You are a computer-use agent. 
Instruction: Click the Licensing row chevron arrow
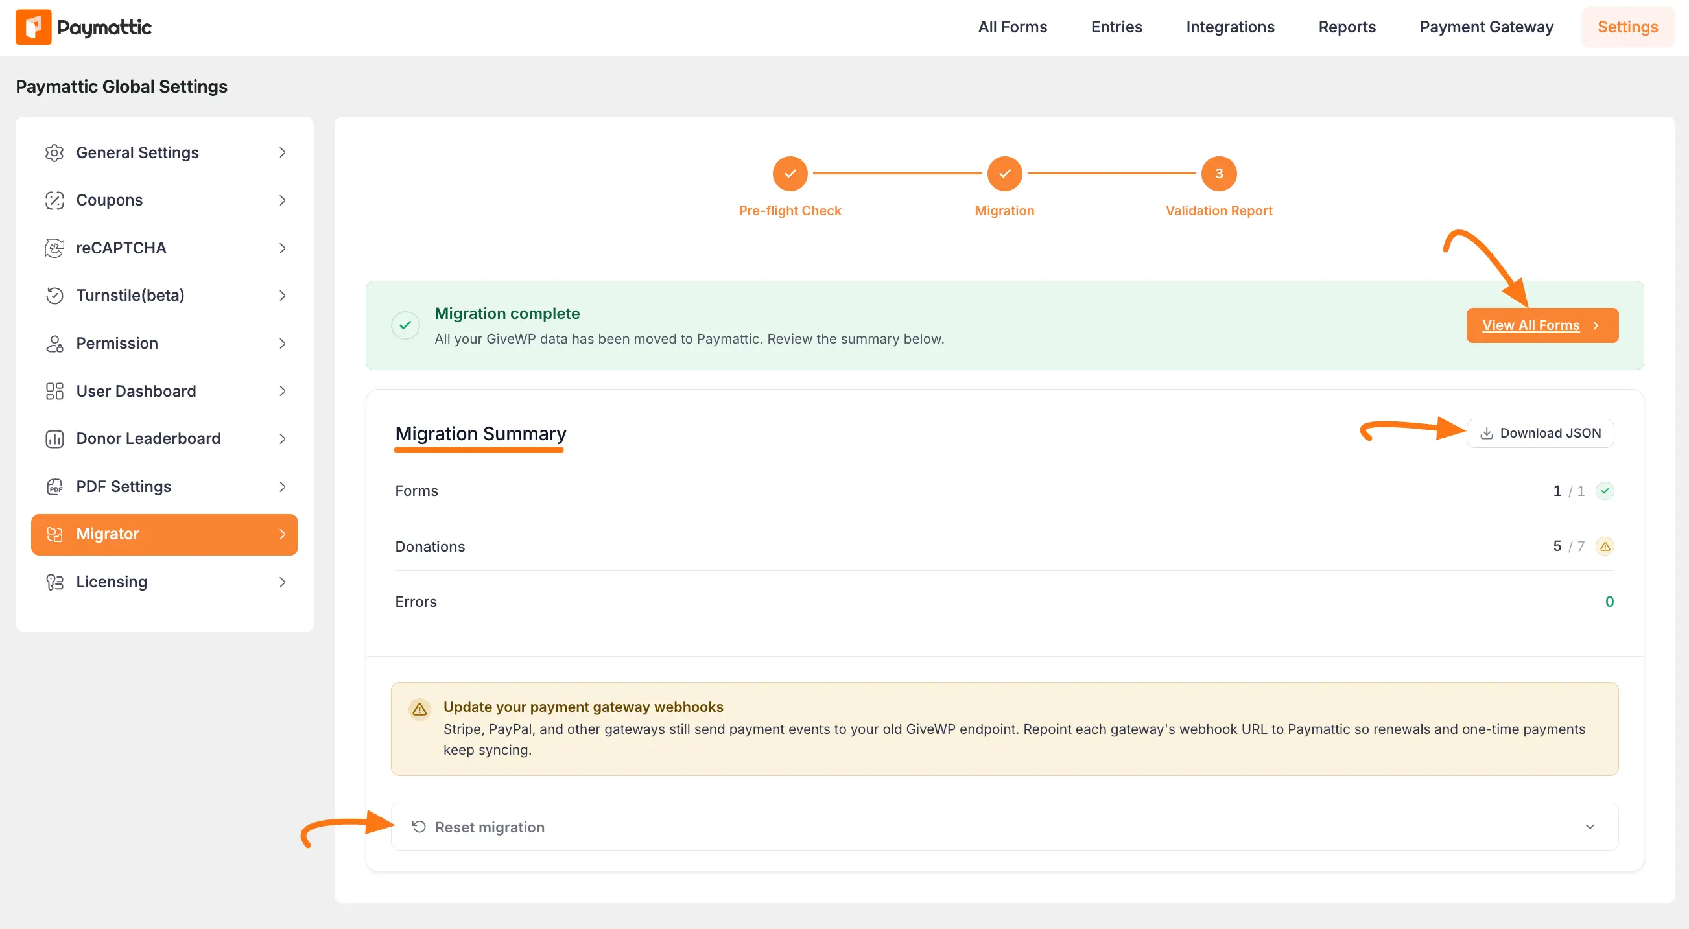click(283, 582)
